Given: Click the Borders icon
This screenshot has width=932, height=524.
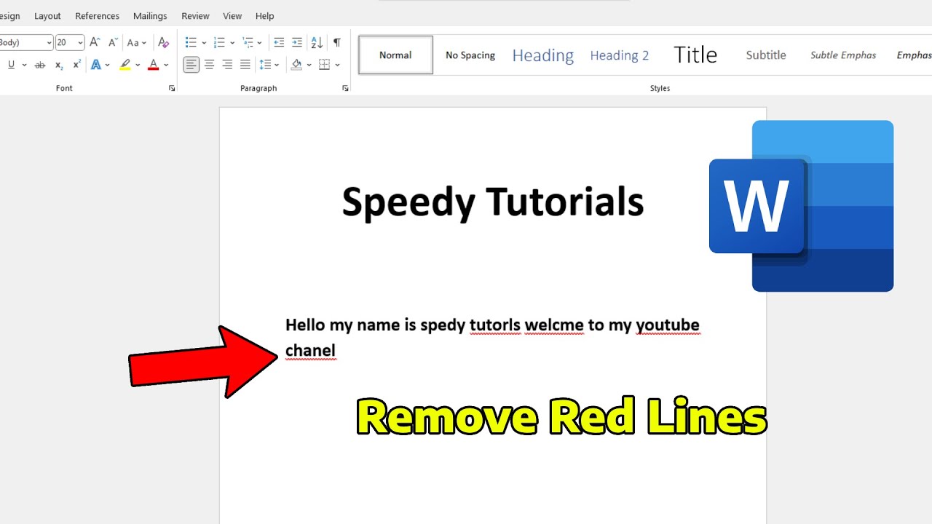Looking at the screenshot, I should pyautogui.click(x=325, y=65).
